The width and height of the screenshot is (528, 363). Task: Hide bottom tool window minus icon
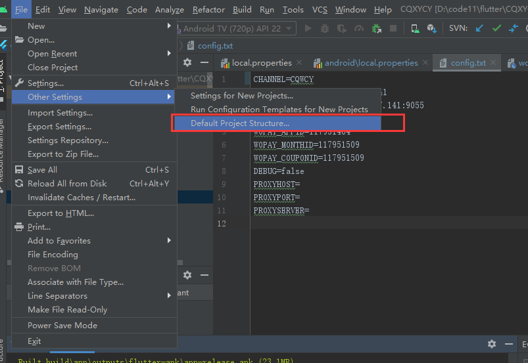click(x=509, y=344)
